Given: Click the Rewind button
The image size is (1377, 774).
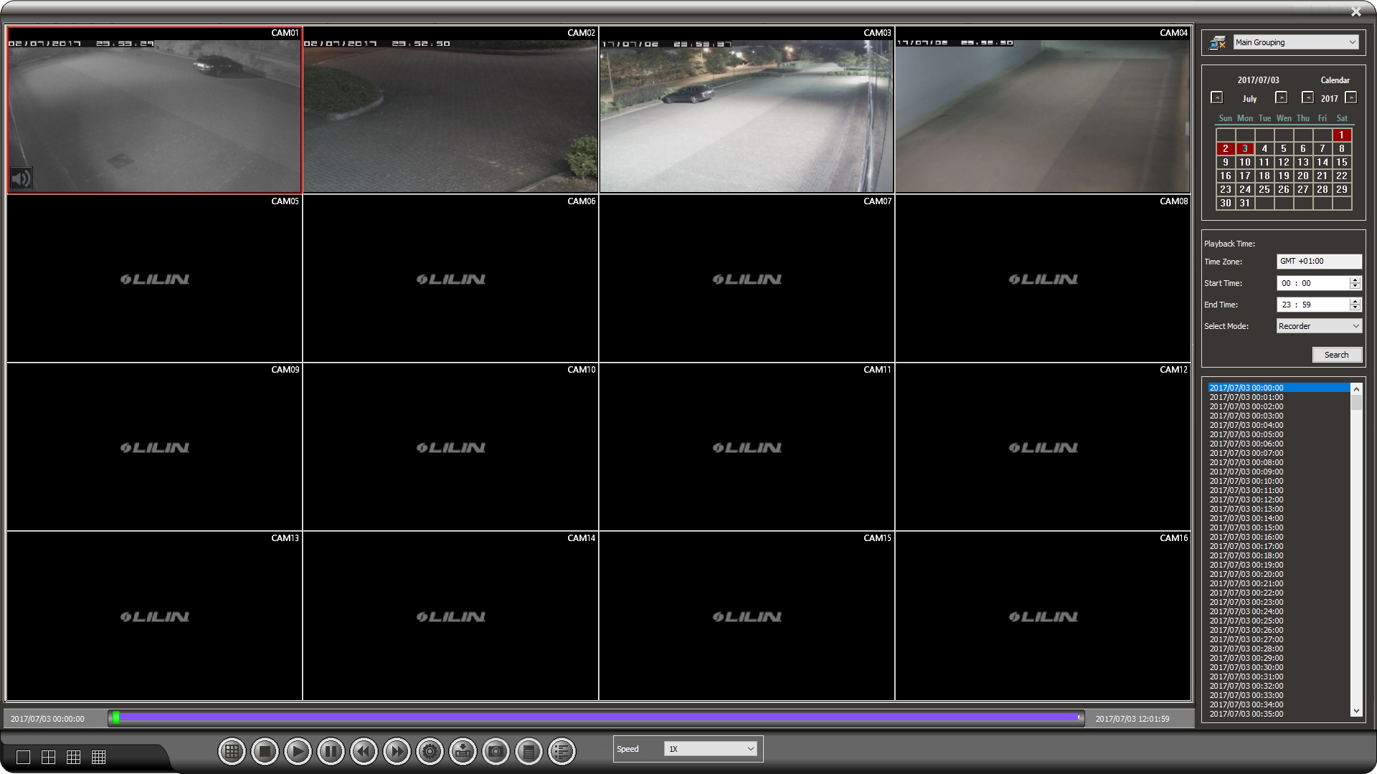Looking at the screenshot, I should (x=364, y=752).
